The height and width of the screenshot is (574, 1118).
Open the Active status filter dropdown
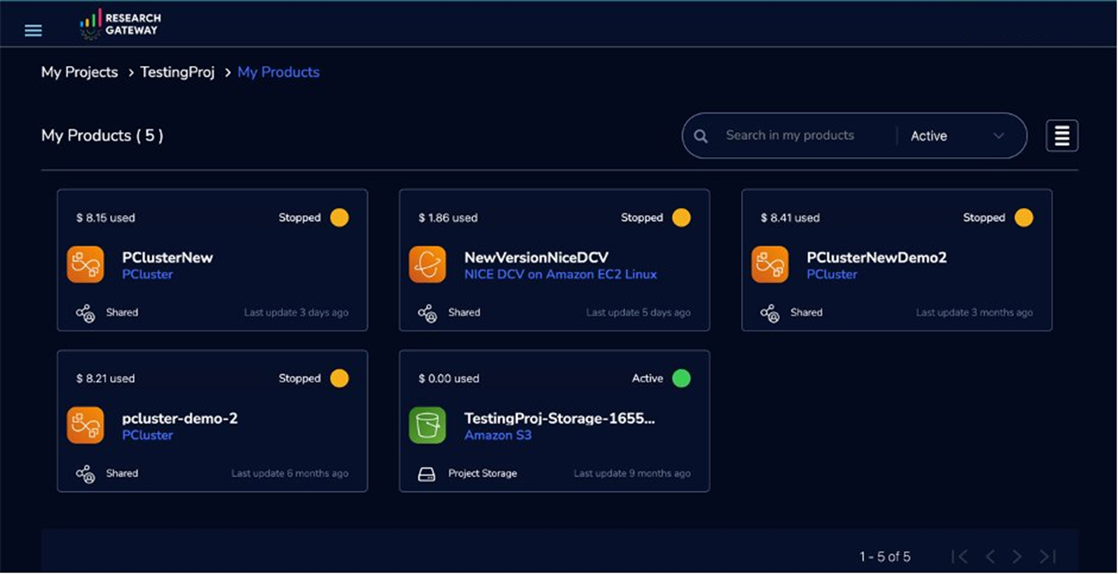click(957, 136)
